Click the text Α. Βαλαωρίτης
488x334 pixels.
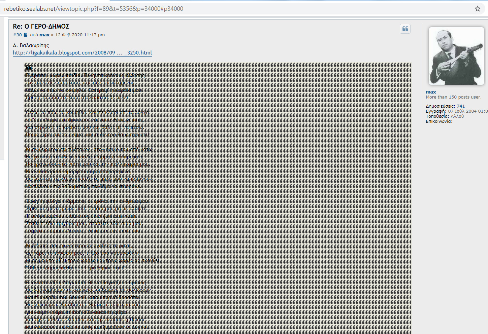click(31, 45)
